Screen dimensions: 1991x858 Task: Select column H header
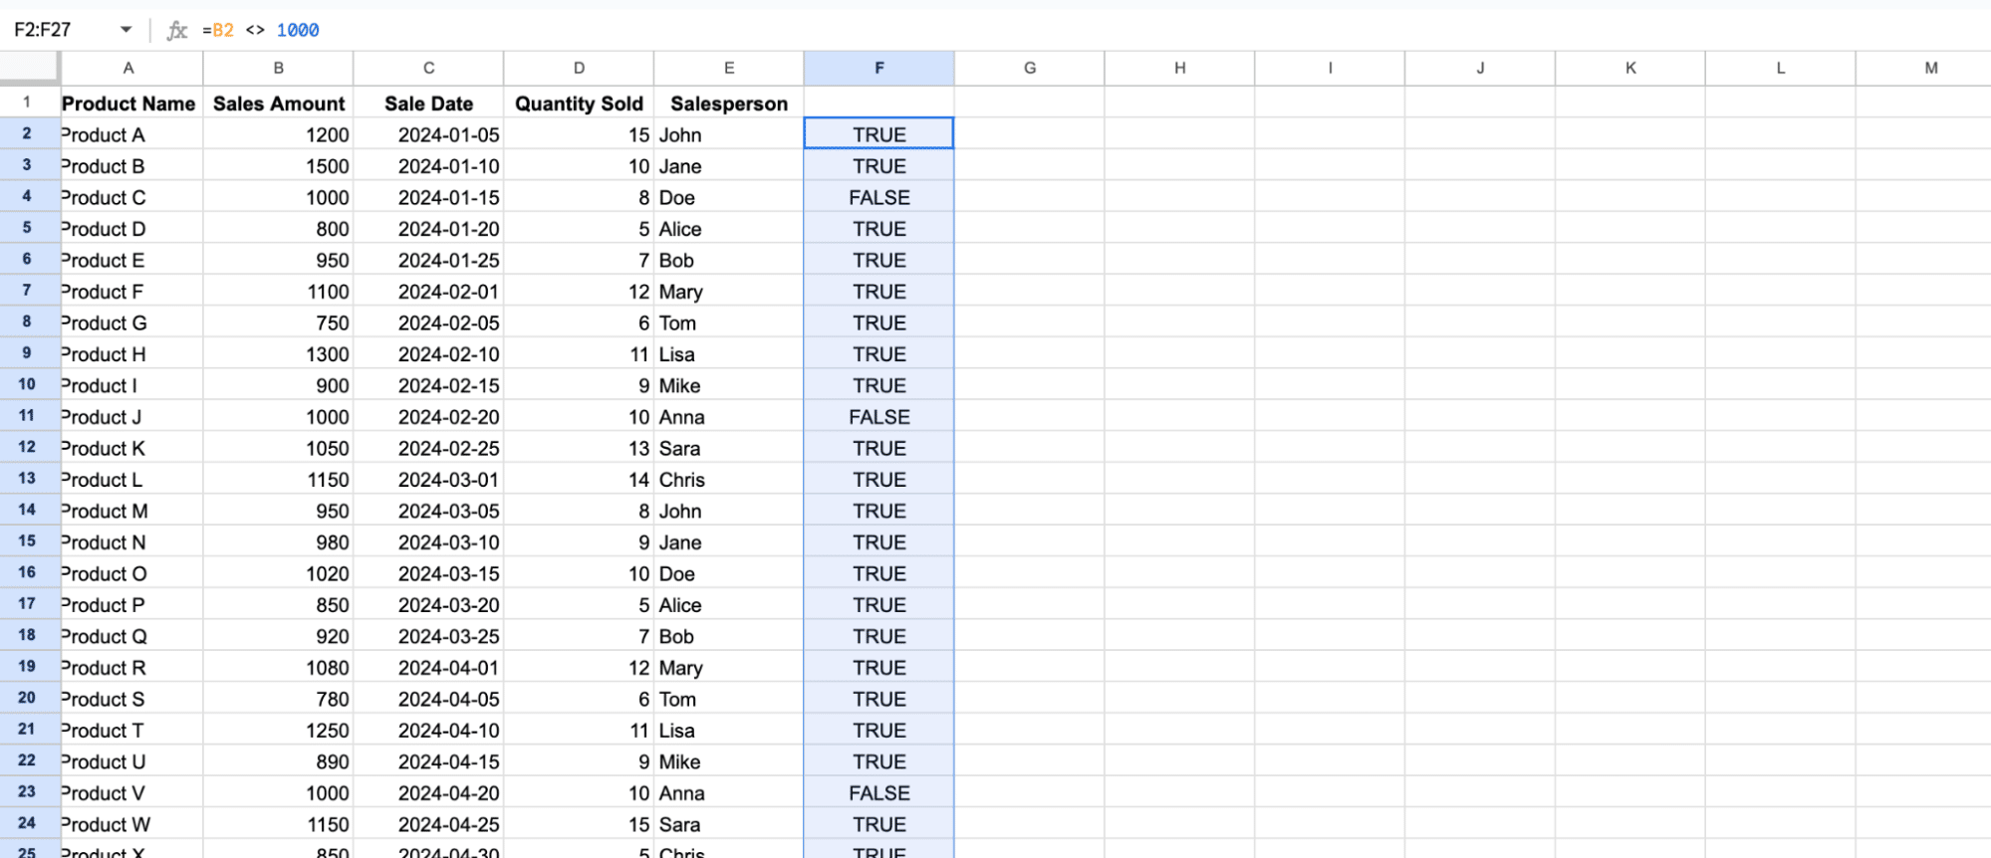coord(1179,68)
